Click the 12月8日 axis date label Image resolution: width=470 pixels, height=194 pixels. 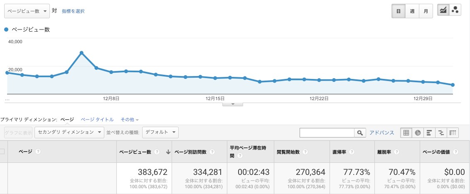click(111, 98)
